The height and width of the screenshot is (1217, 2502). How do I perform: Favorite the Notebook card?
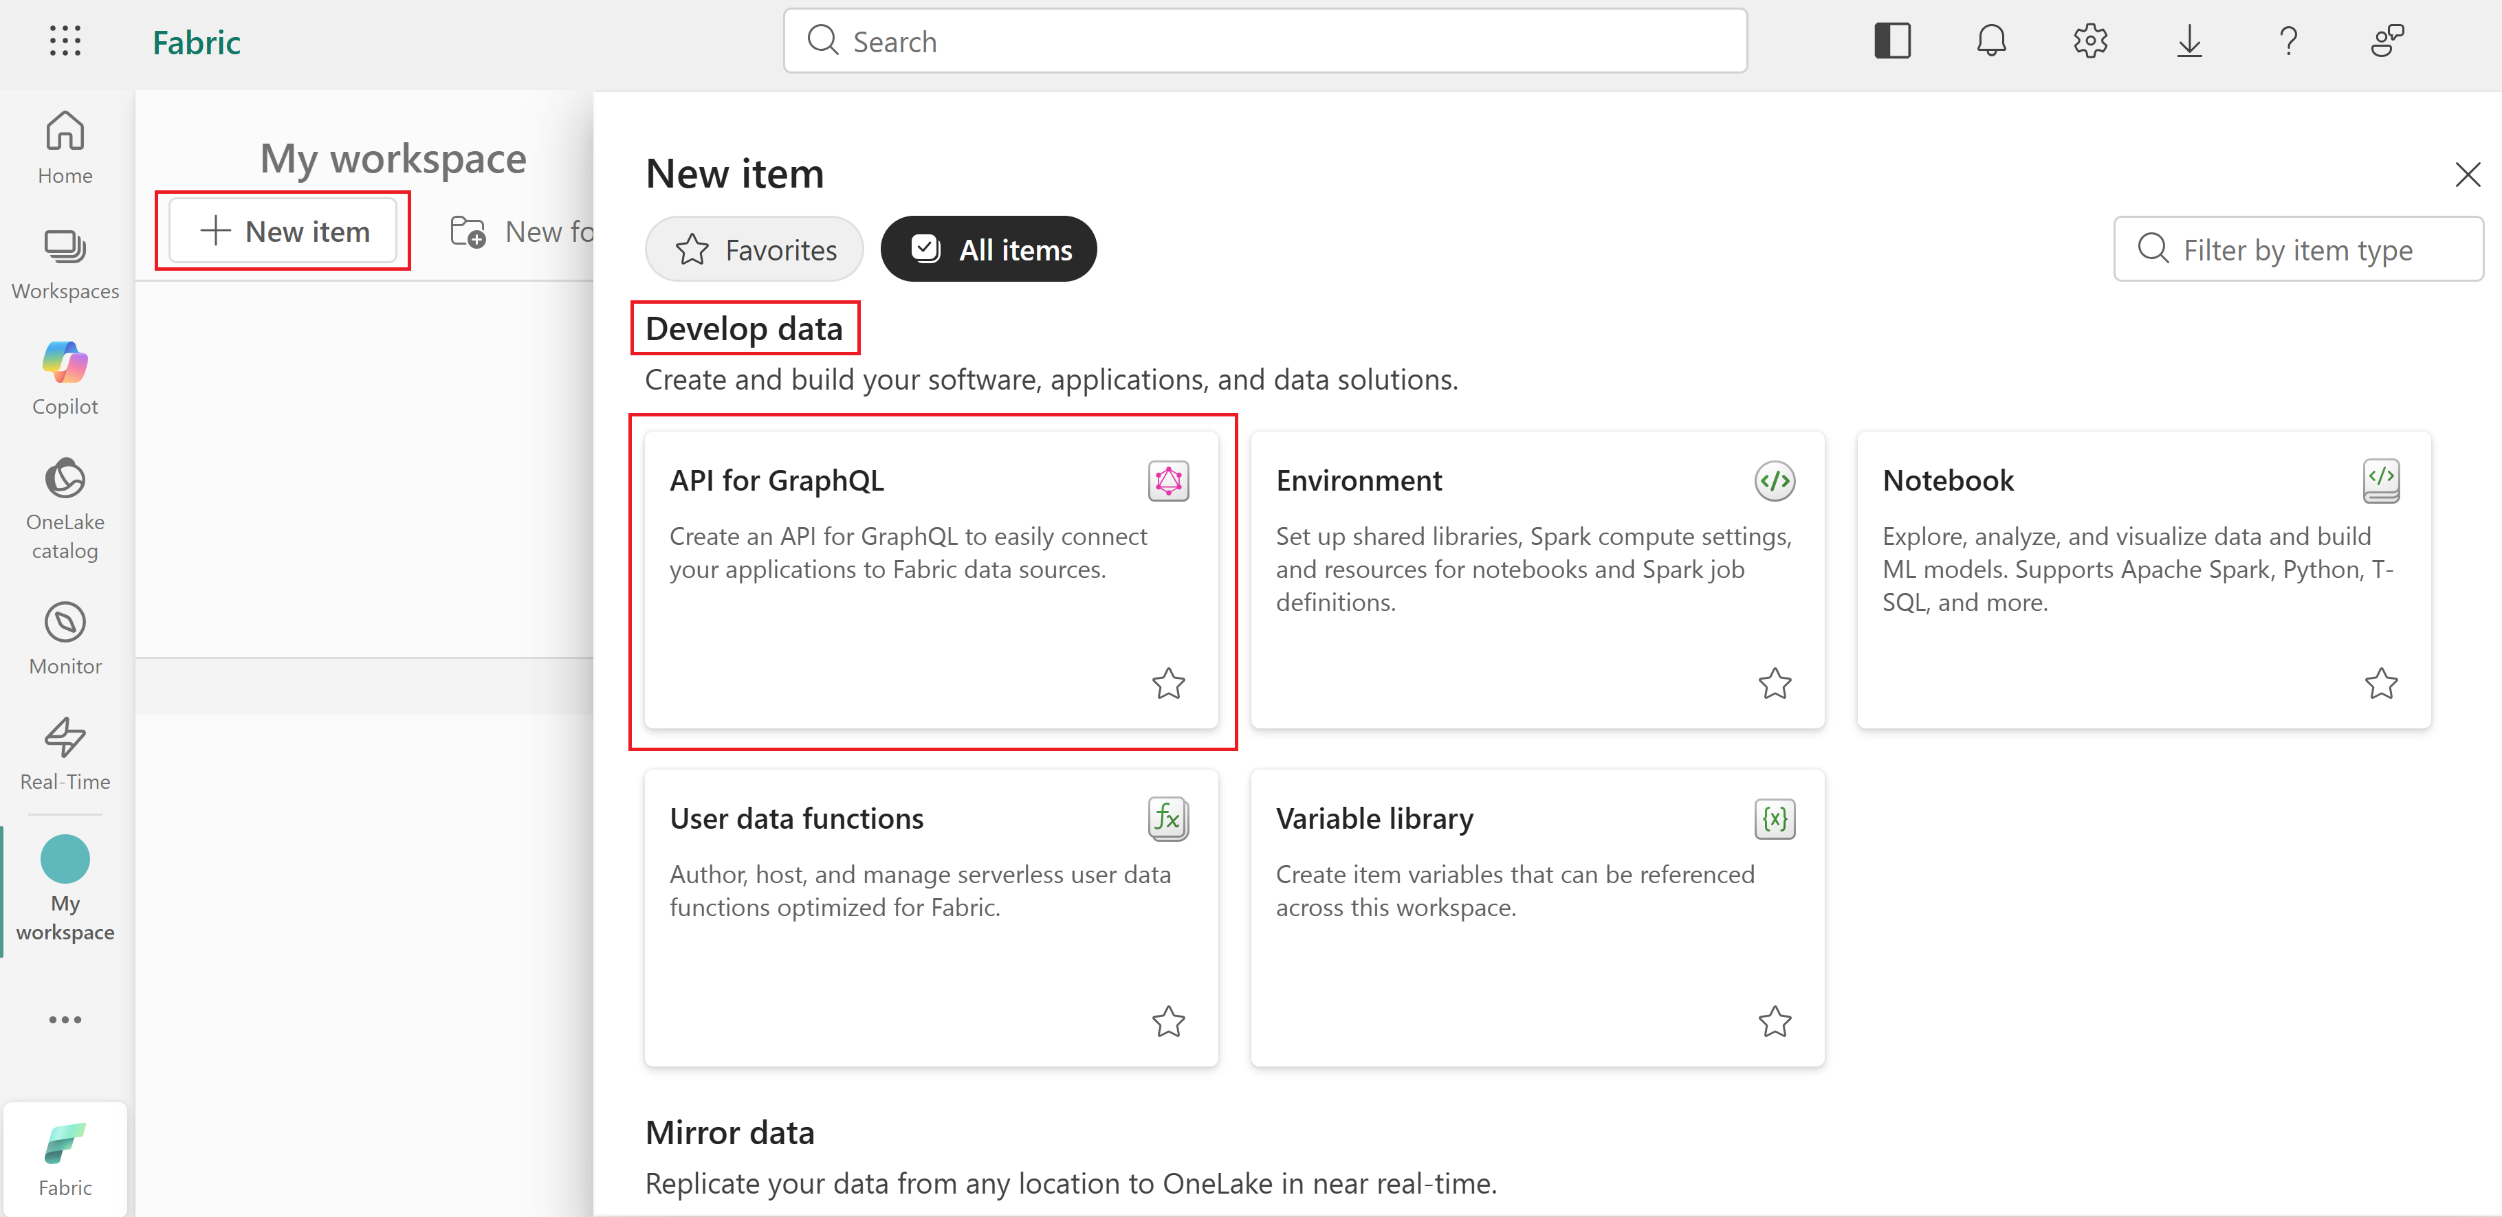pyautogui.click(x=2380, y=683)
